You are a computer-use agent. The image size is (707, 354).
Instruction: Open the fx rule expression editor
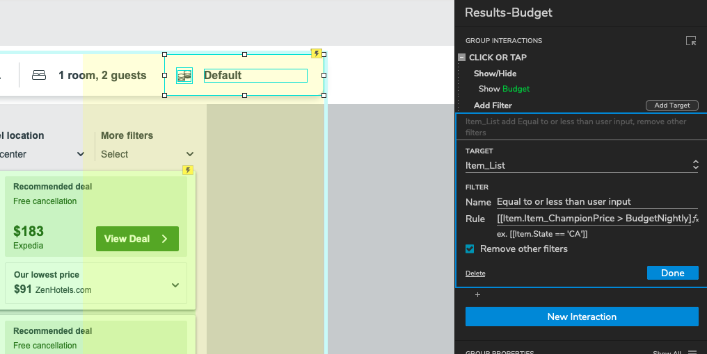(695, 219)
